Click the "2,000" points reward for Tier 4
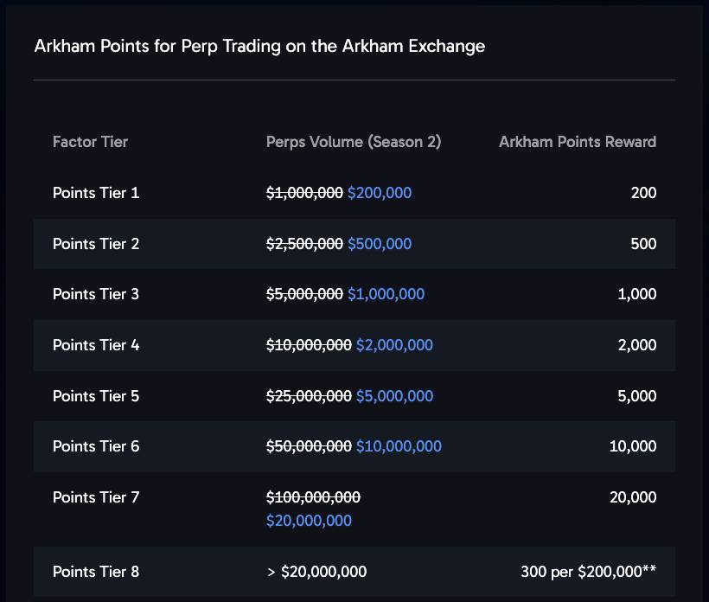Image resolution: width=709 pixels, height=602 pixels. pyautogui.click(x=637, y=346)
